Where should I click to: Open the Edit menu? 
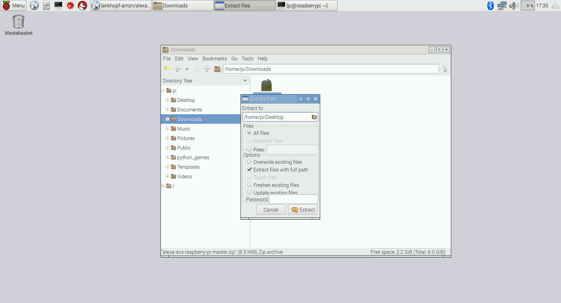click(x=179, y=59)
